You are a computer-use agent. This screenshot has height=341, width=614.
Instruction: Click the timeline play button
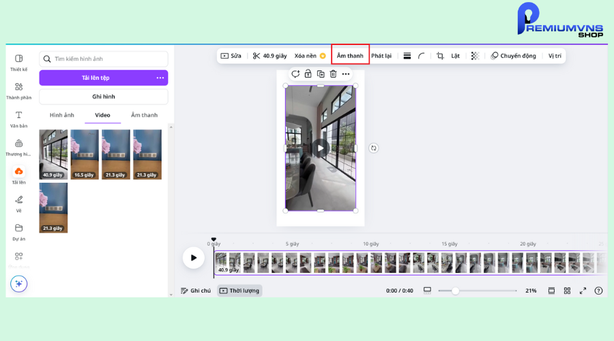point(194,258)
